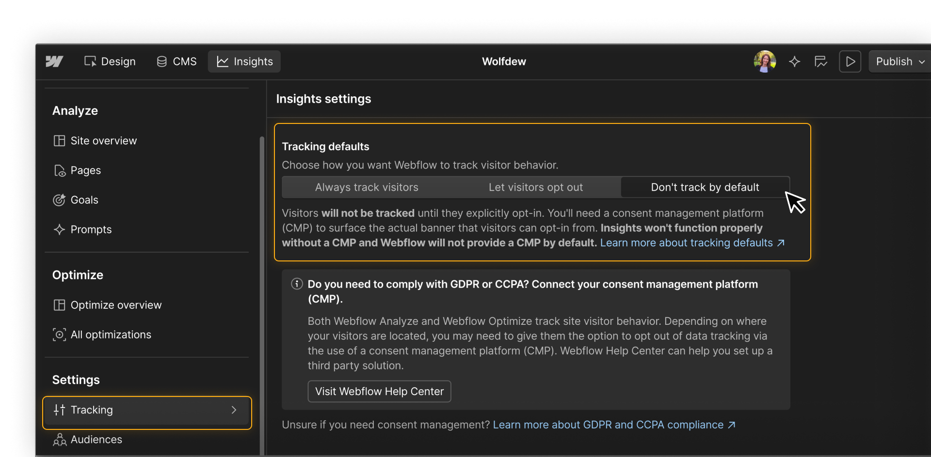The image size is (931, 457).
Task: Expand the Tracking chevron arrow
Action: pyautogui.click(x=234, y=410)
